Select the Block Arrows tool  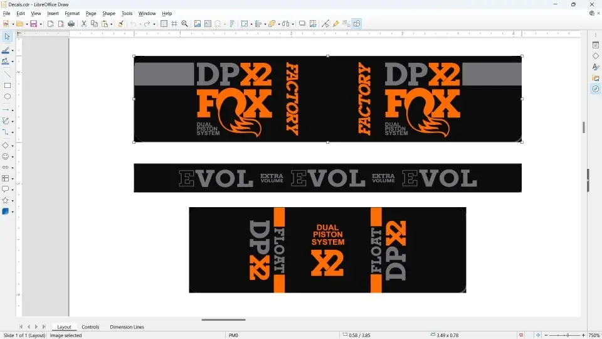(x=6, y=168)
